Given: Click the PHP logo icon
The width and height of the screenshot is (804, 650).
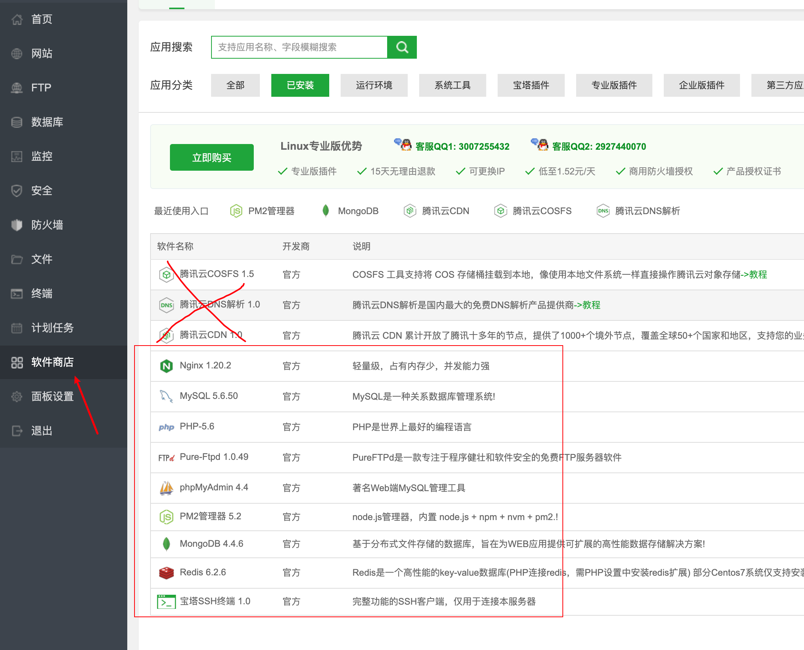Looking at the screenshot, I should (x=167, y=427).
